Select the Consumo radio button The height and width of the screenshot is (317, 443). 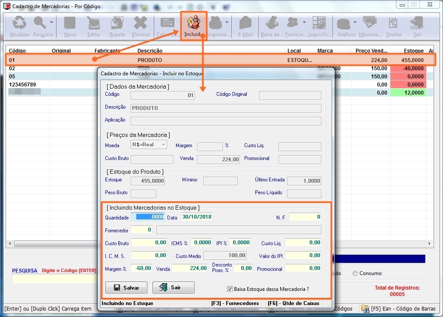click(x=355, y=273)
